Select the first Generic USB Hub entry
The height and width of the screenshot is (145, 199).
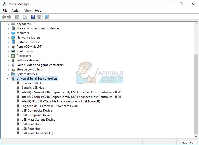pos(33,83)
